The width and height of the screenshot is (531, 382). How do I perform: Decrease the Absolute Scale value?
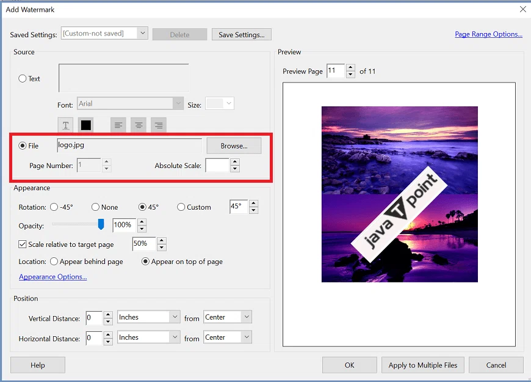tap(235, 169)
